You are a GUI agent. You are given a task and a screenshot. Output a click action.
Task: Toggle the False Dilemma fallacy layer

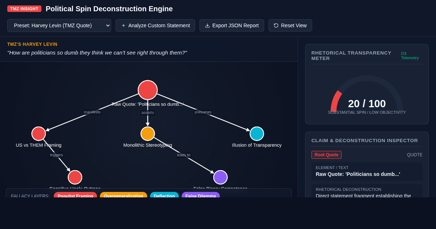[201, 195]
